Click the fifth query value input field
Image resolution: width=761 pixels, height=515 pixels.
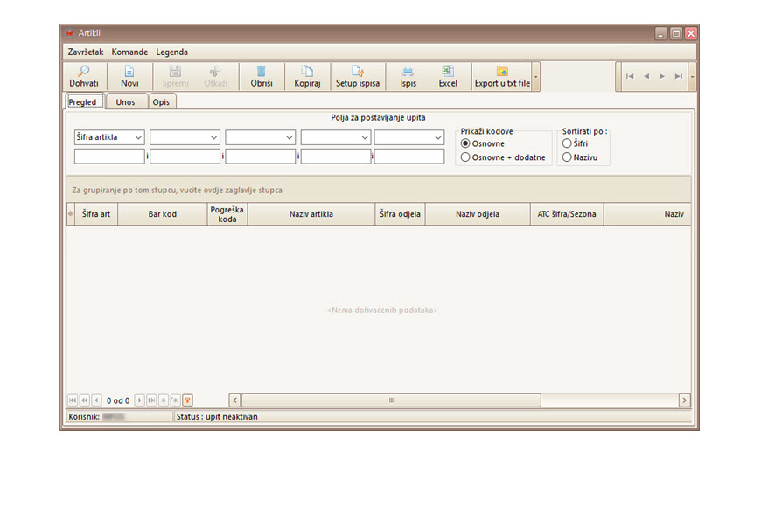click(409, 157)
